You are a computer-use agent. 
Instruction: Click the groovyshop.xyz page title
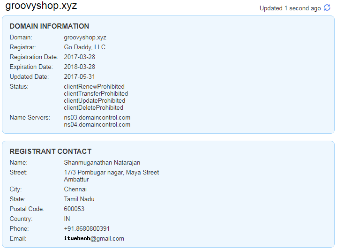(41, 6)
